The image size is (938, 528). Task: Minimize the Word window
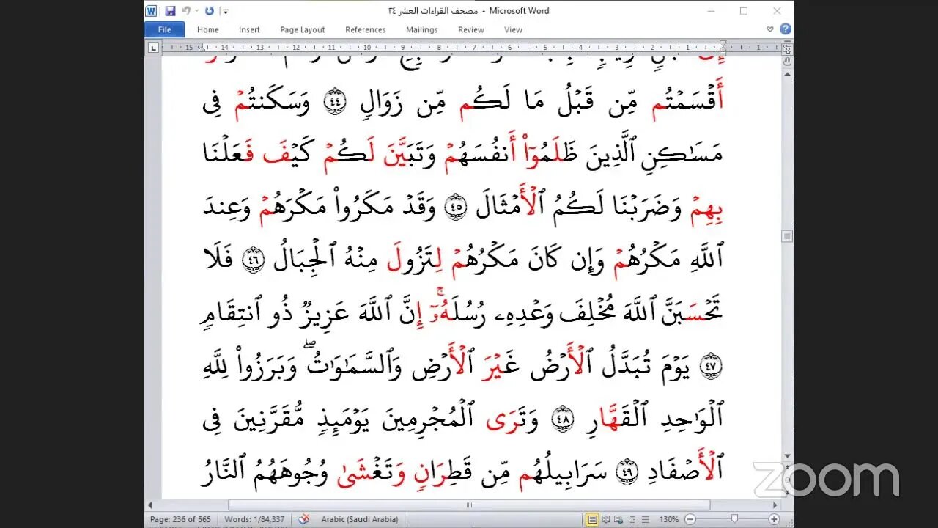pos(710,11)
